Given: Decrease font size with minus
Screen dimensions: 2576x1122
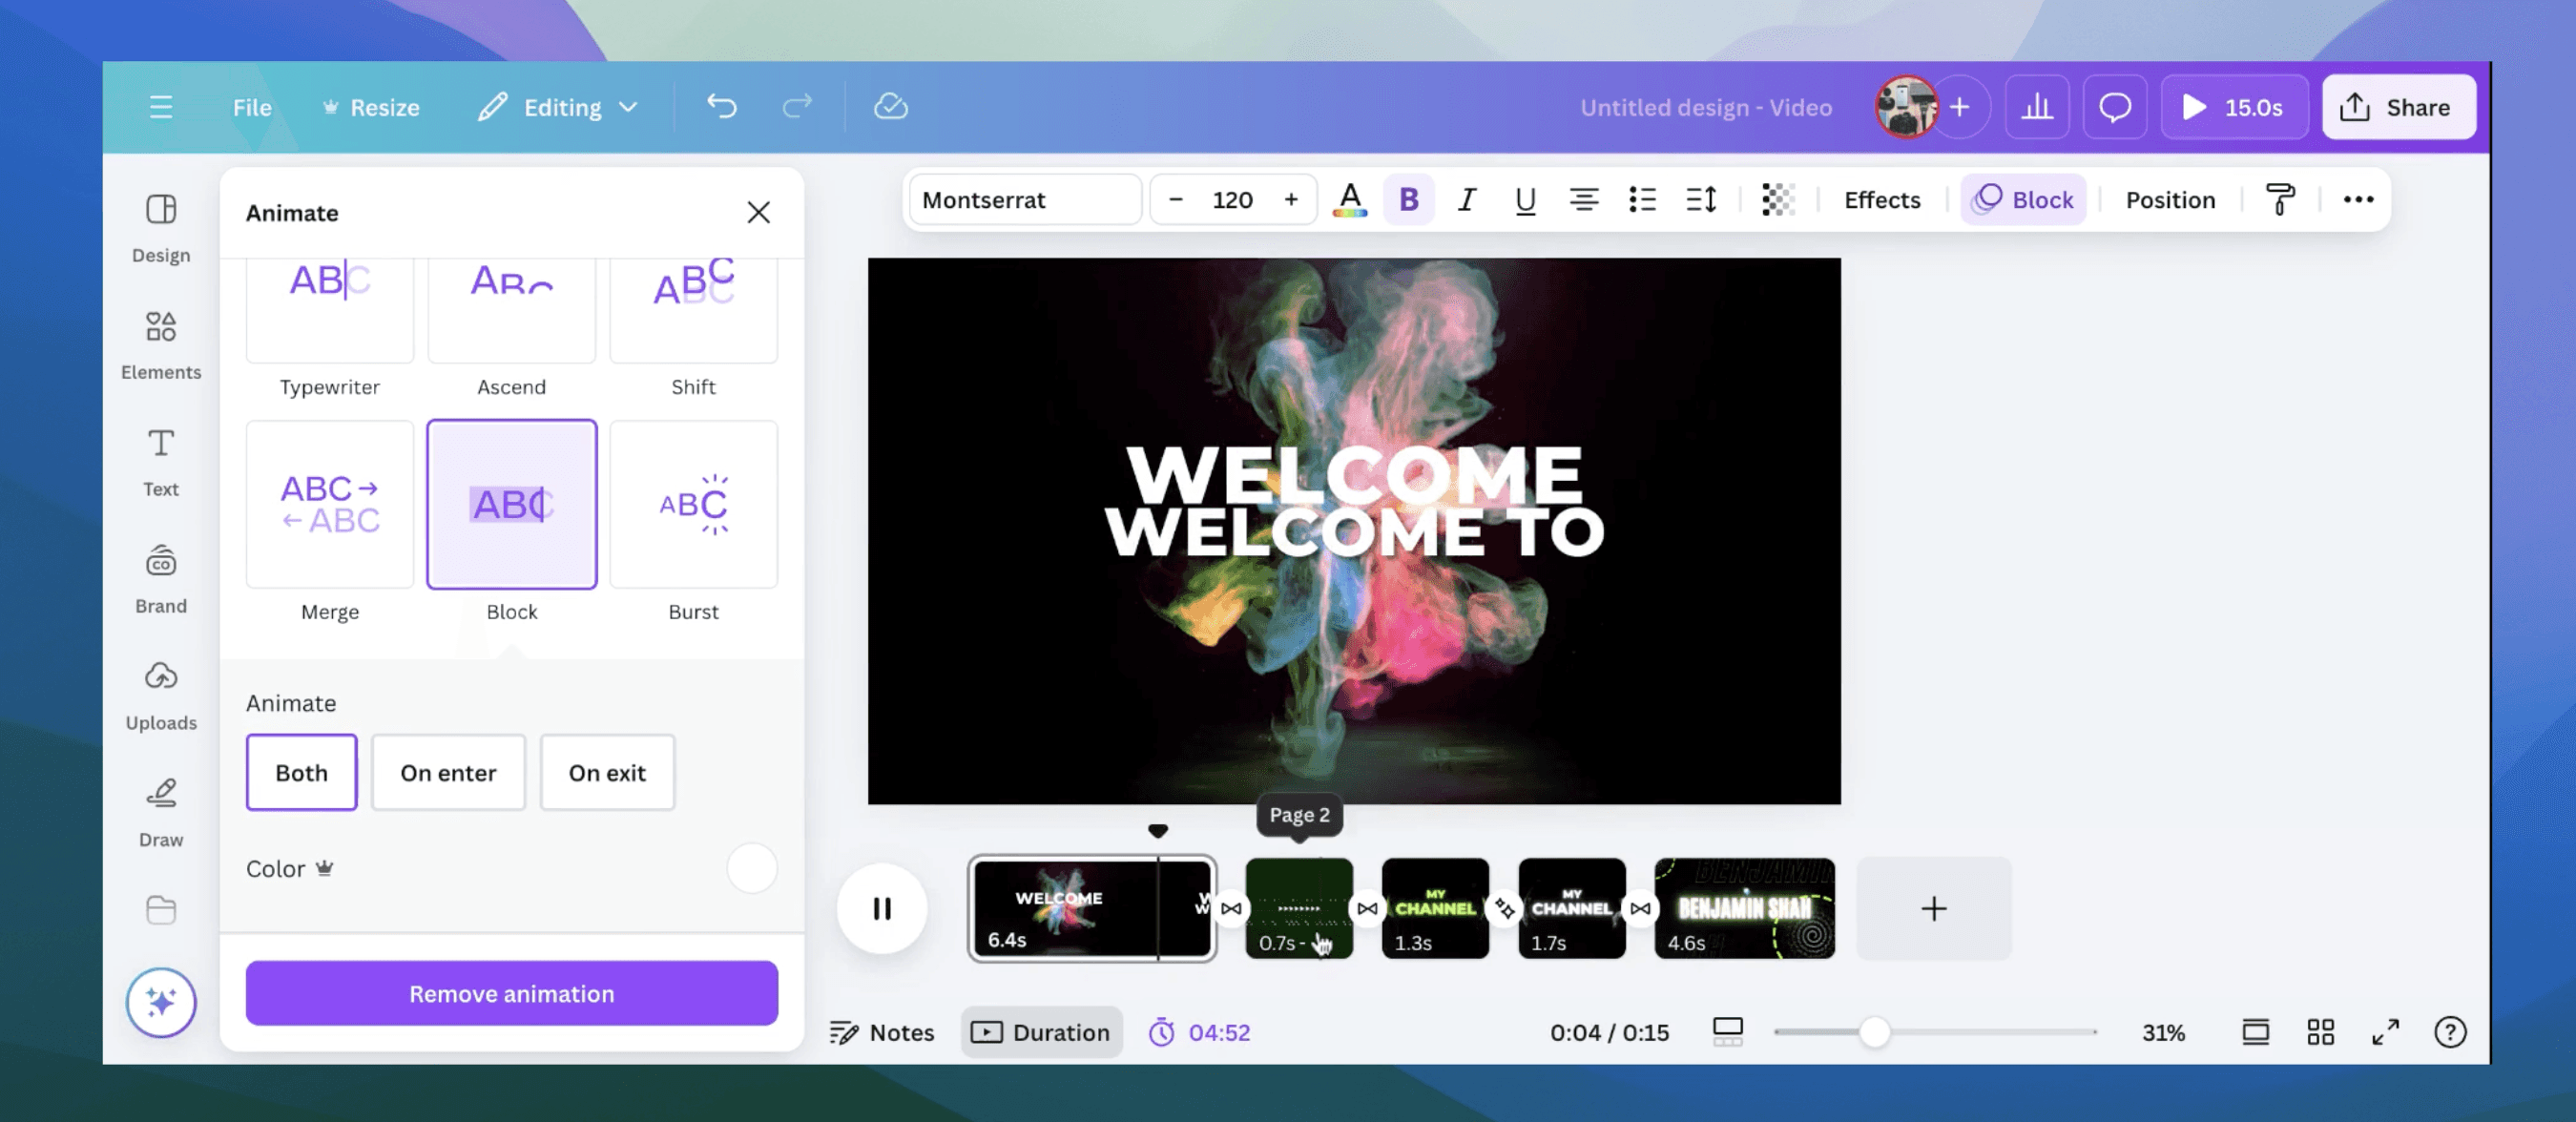Looking at the screenshot, I should point(1176,200).
